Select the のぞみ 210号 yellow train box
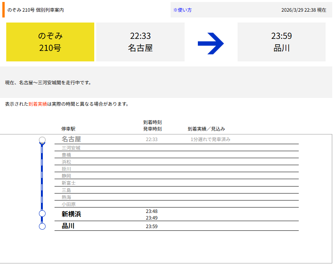 pyautogui.click(x=50, y=42)
